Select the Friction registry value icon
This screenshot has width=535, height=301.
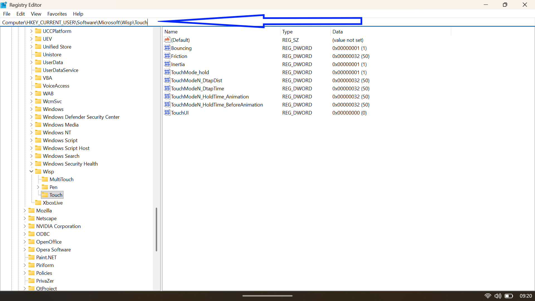(x=167, y=56)
